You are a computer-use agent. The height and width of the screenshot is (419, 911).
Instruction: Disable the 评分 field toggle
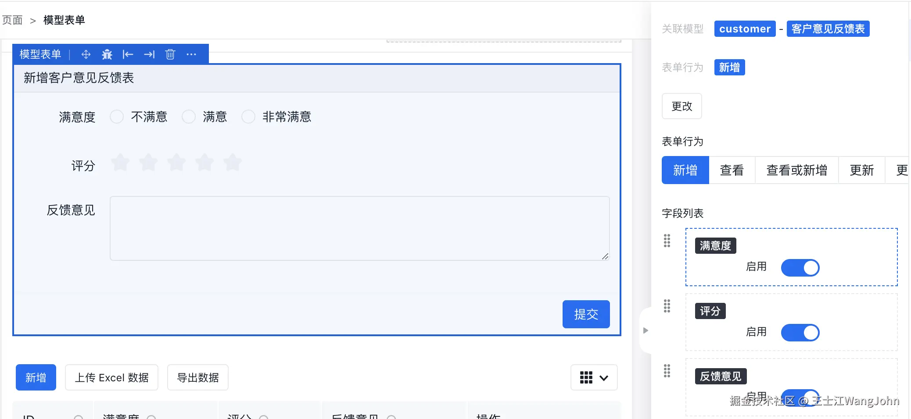[x=800, y=332]
